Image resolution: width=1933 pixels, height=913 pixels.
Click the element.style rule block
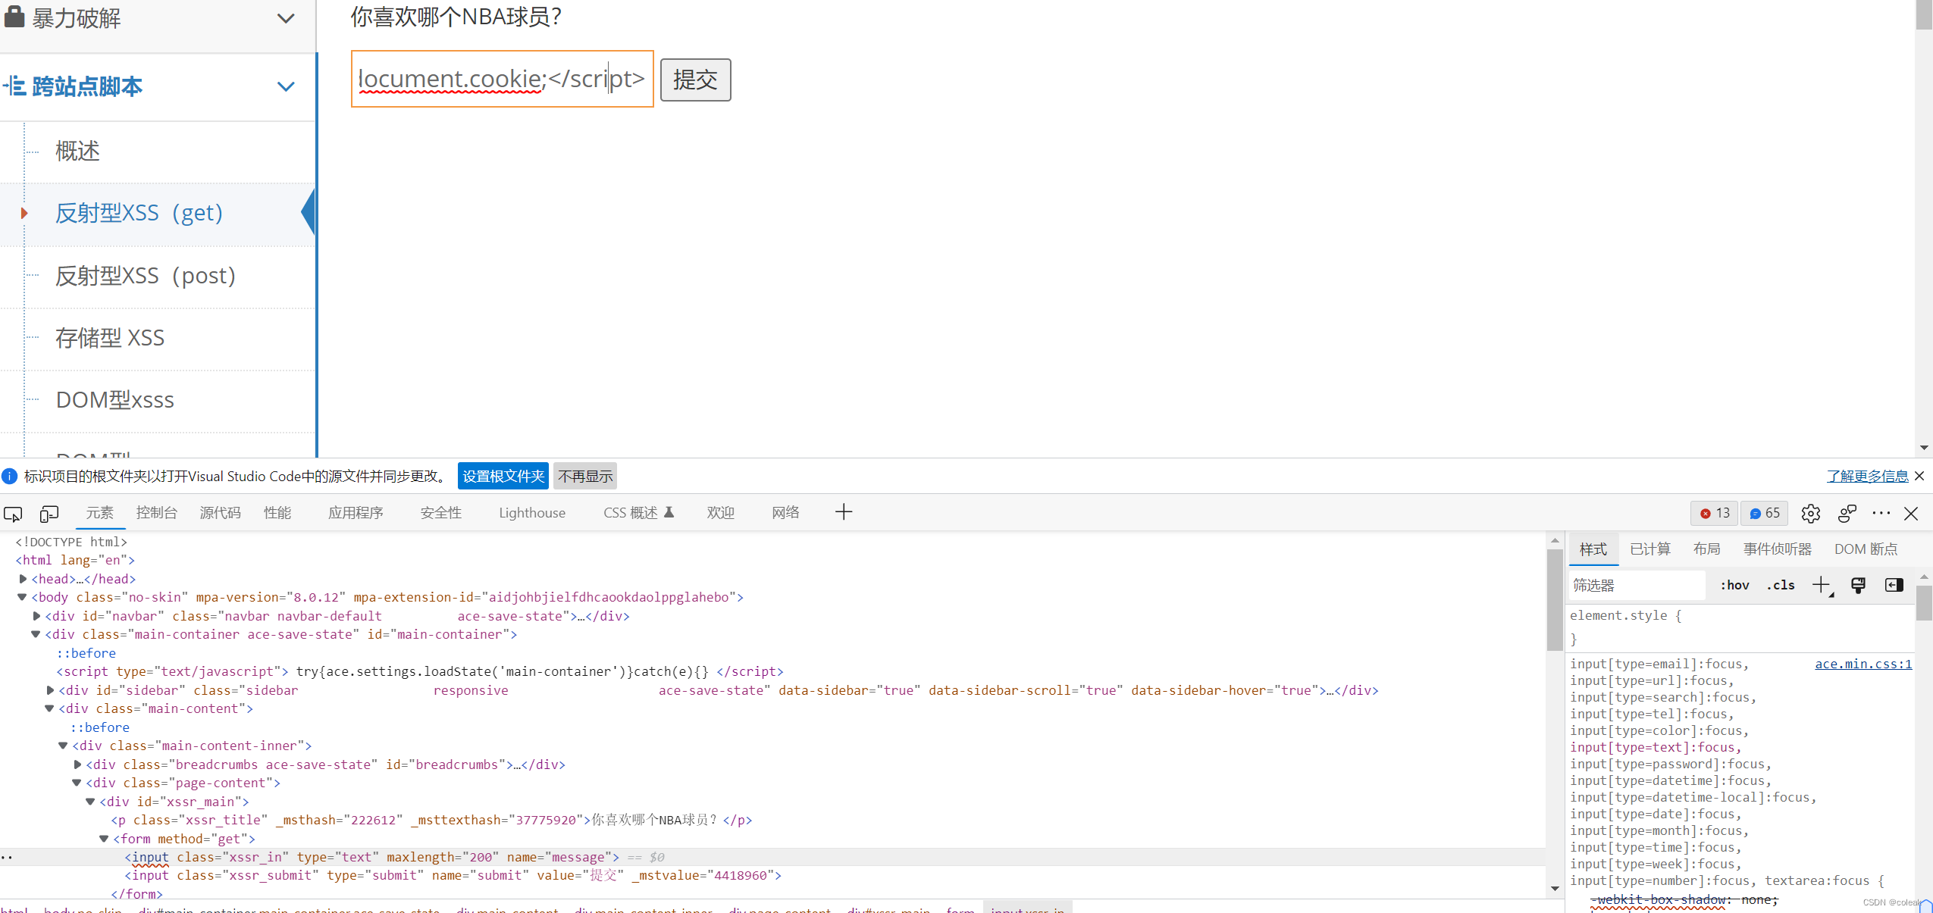(x=1740, y=627)
